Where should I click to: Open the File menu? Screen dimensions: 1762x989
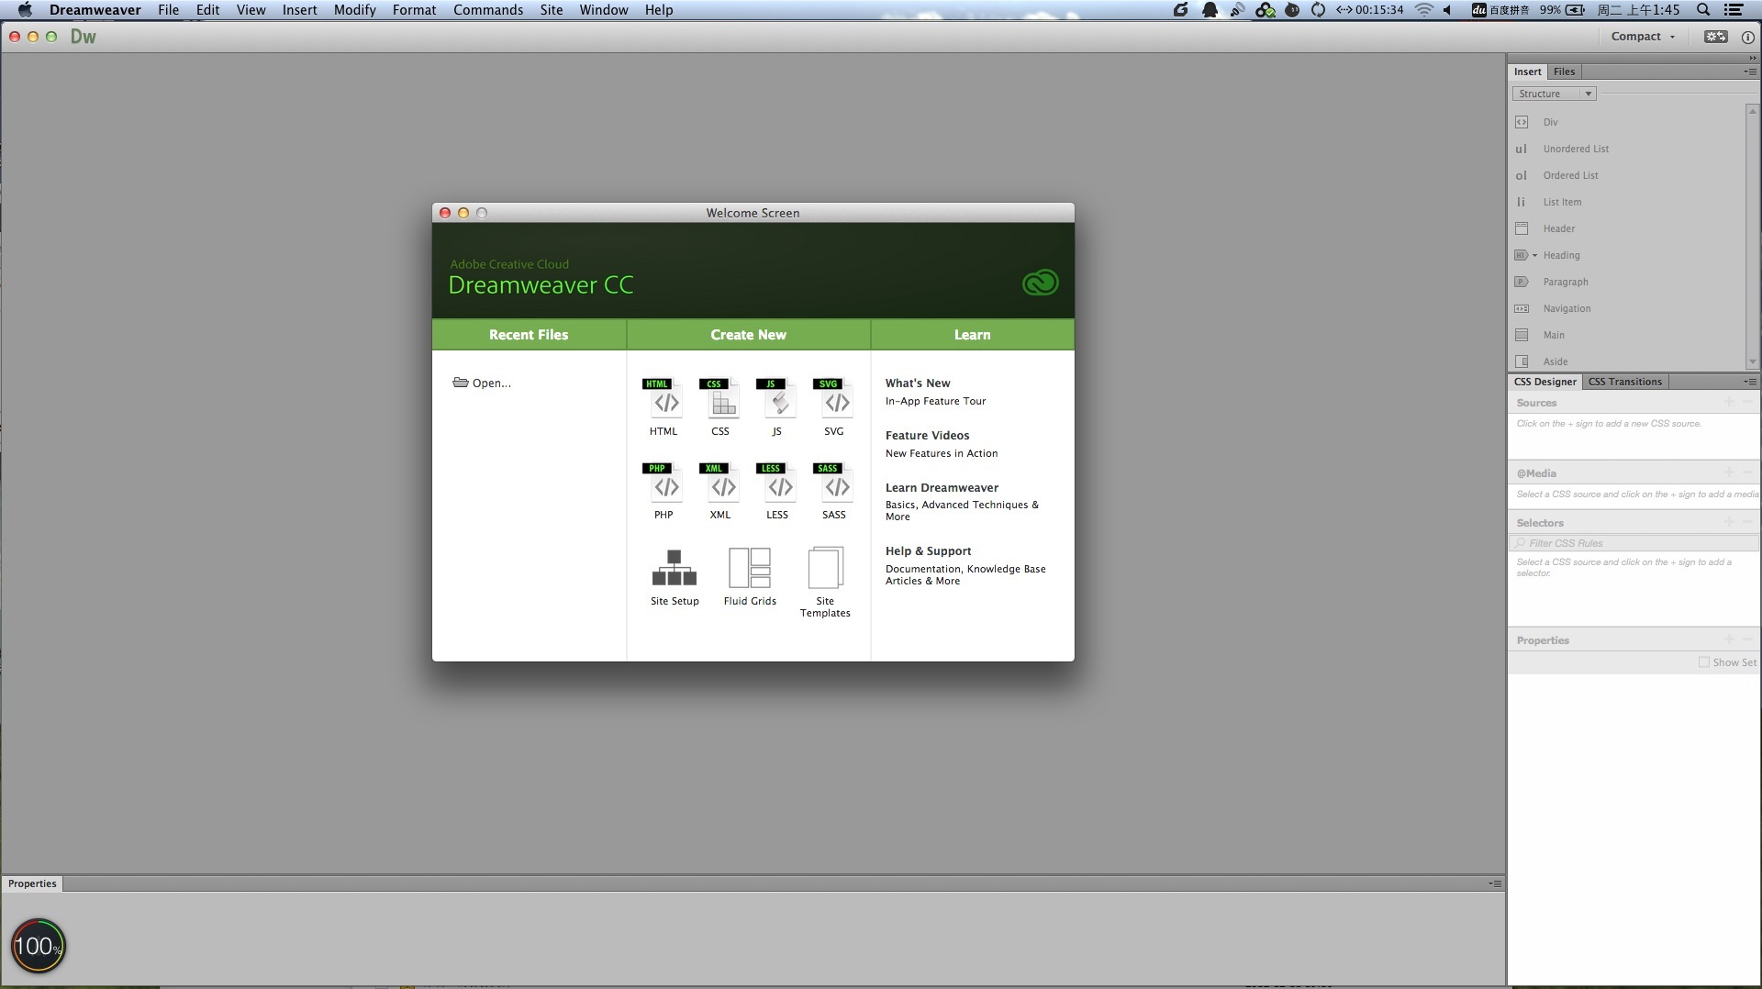tap(168, 10)
